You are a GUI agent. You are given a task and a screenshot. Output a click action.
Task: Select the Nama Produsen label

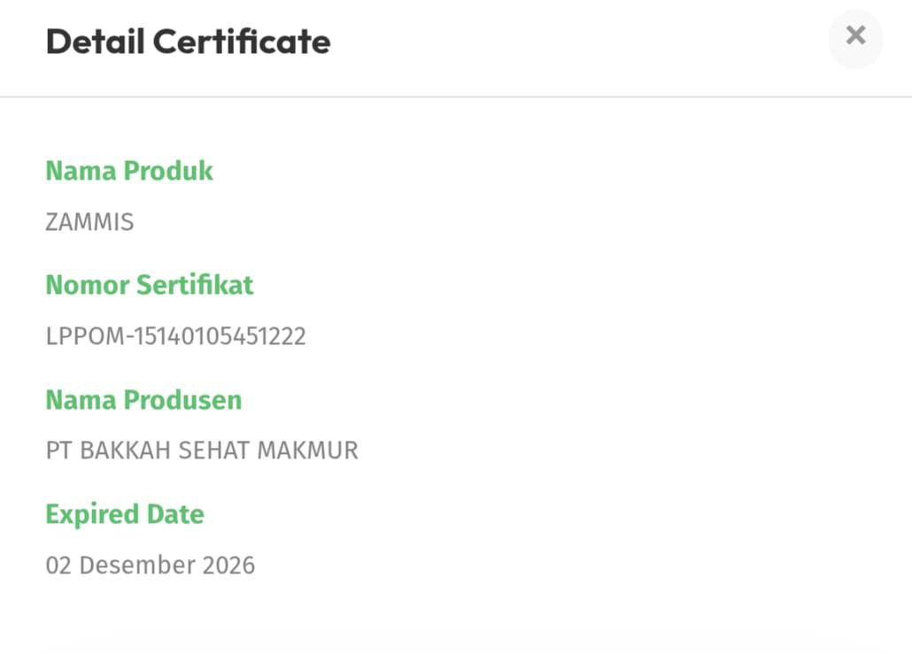tap(143, 400)
